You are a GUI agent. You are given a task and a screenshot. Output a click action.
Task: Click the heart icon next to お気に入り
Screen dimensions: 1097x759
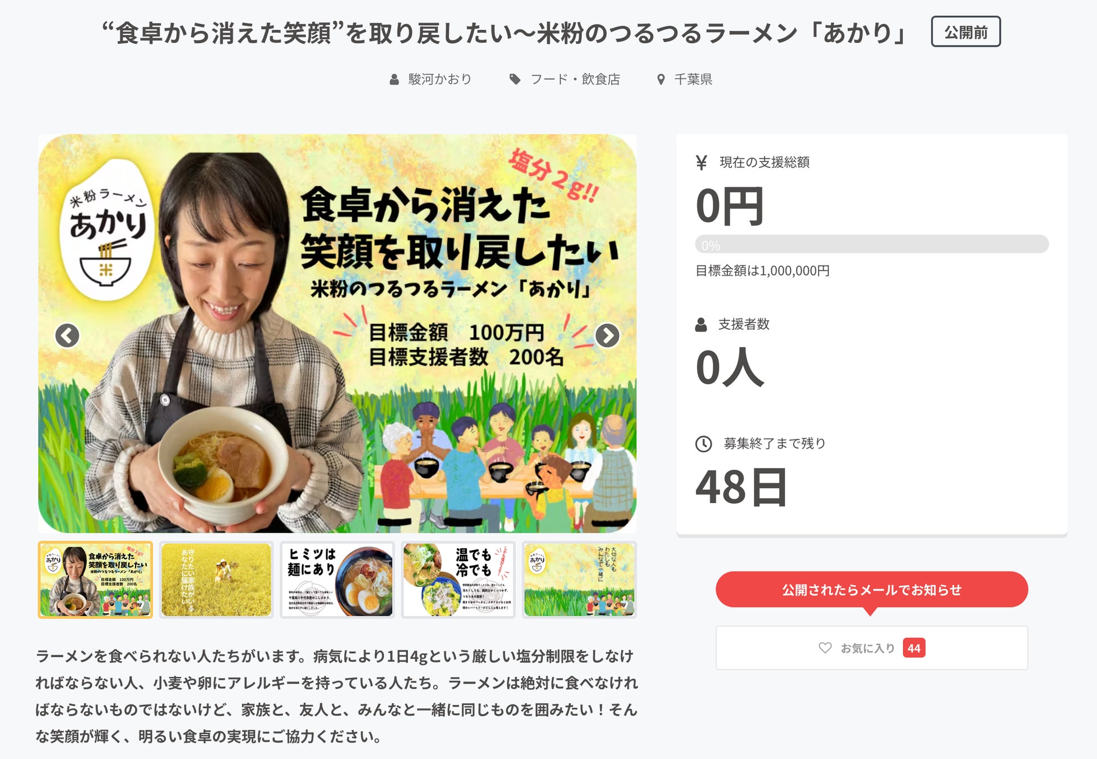pyautogui.click(x=825, y=648)
